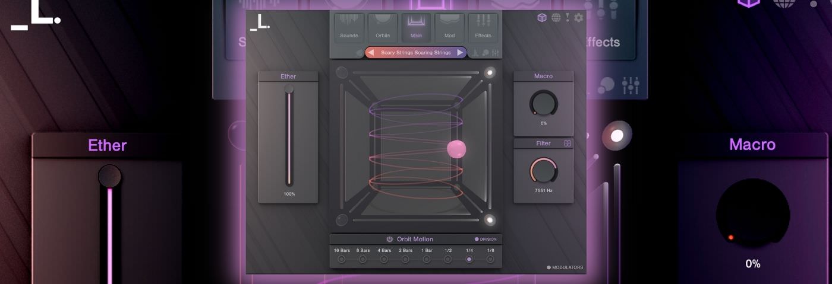Toggle the DIVISION option in Orbit Motion
Image resolution: width=832 pixels, height=284 pixels.
[486, 240]
